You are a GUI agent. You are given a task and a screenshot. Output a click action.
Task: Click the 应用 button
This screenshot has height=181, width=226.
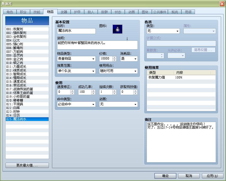point(212,176)
